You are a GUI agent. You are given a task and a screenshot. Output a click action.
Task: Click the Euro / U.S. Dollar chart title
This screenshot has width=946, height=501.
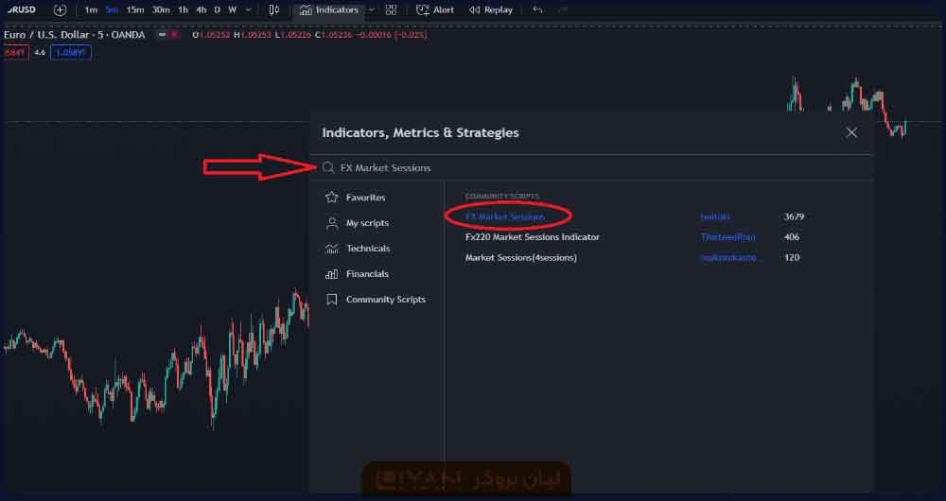[x=74, y=35]
